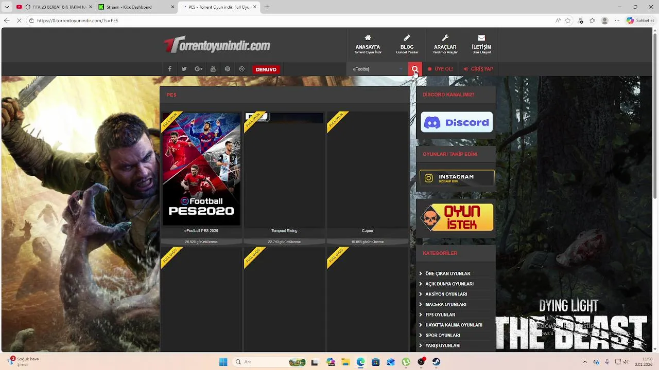The height and width of the screenshot is (370, 659).
Task: Open Task View from the taskbar
Action: click(315, 362)
